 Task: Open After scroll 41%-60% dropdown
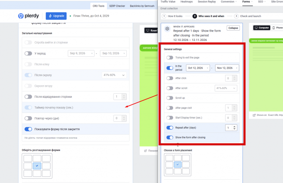226,88
